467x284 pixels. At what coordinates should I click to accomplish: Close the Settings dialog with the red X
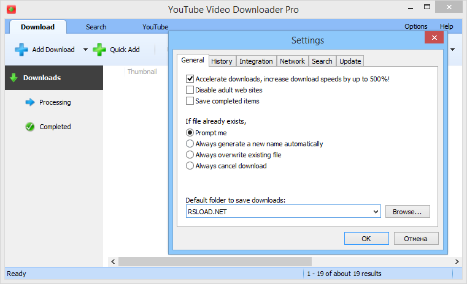point(434,37)
